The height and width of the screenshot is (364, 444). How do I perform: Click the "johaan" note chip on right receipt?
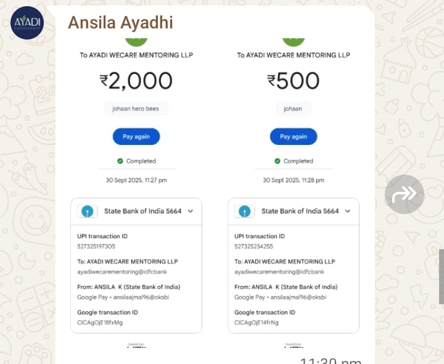(293, 109)
